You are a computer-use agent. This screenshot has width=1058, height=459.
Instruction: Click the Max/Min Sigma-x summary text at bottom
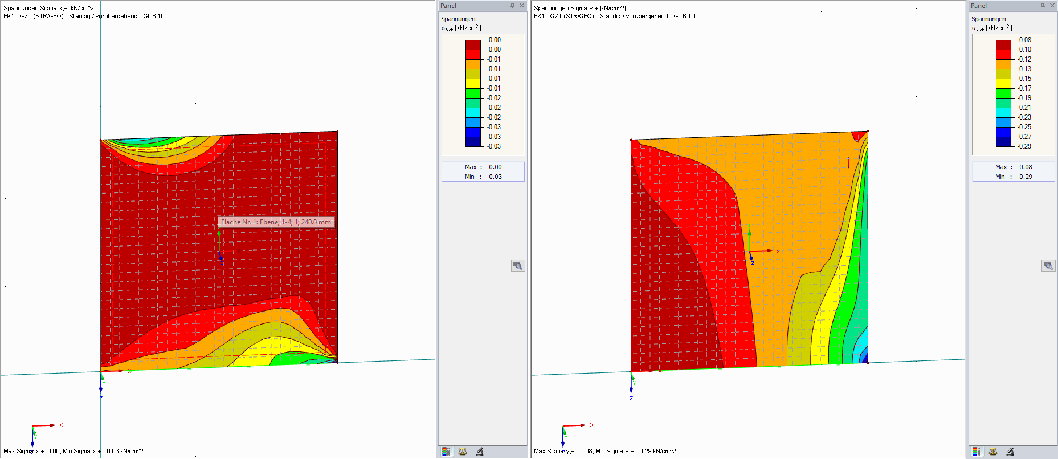pyautogui.click(x=73, y=451)
